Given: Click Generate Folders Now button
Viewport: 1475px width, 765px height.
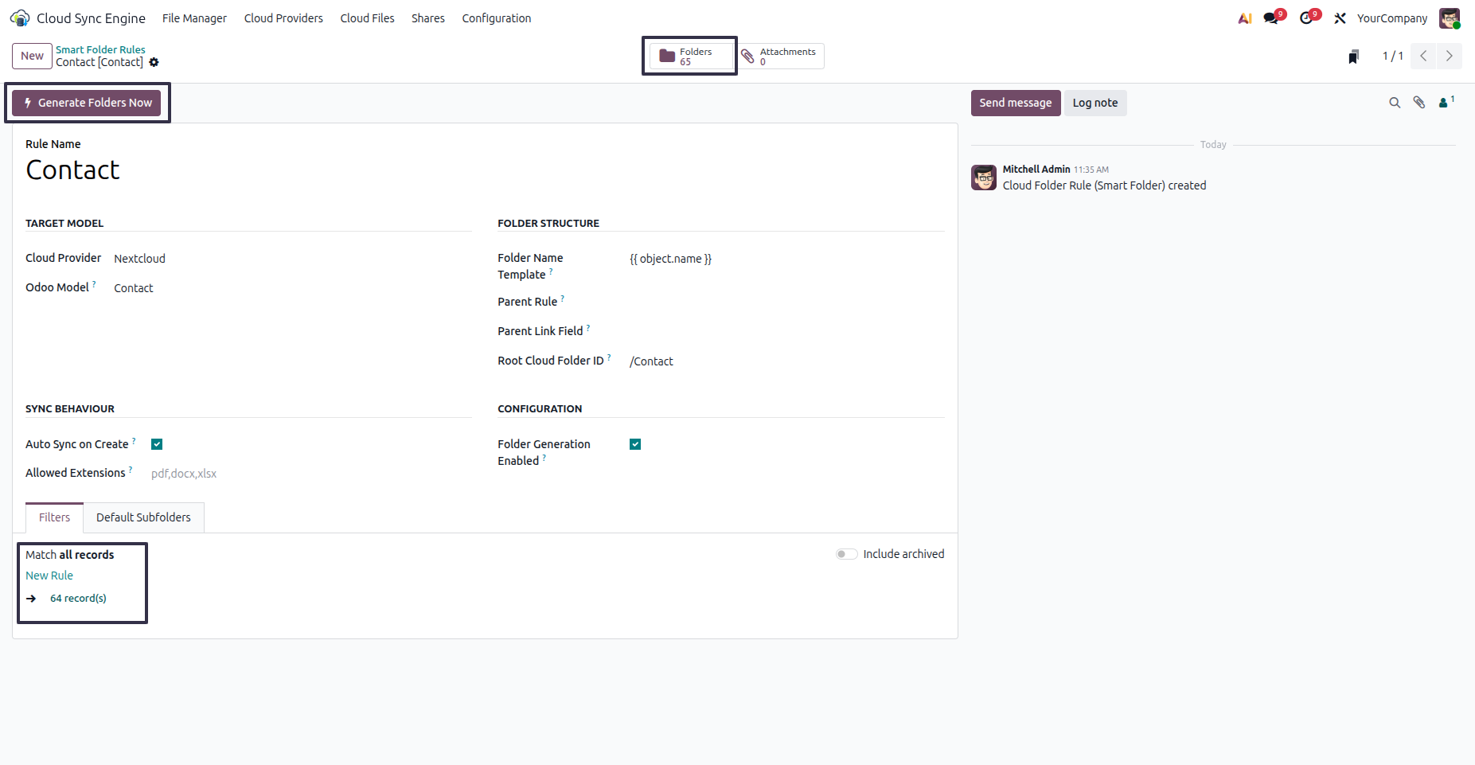Looking at the screenshot, I should (87, 103).
